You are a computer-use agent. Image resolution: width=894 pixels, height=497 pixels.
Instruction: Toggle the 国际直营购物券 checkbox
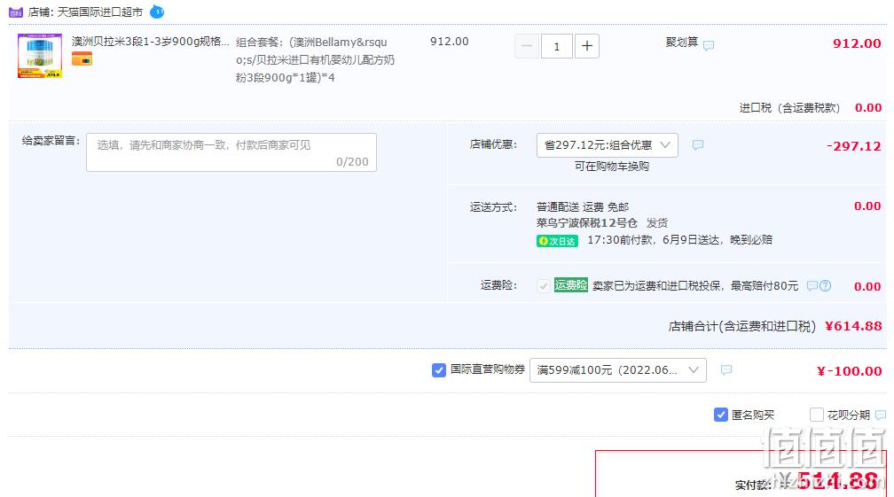point(438,370)
